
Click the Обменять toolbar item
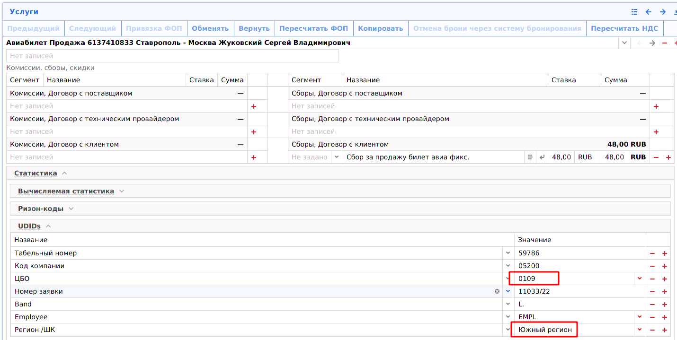pos(210,28)
